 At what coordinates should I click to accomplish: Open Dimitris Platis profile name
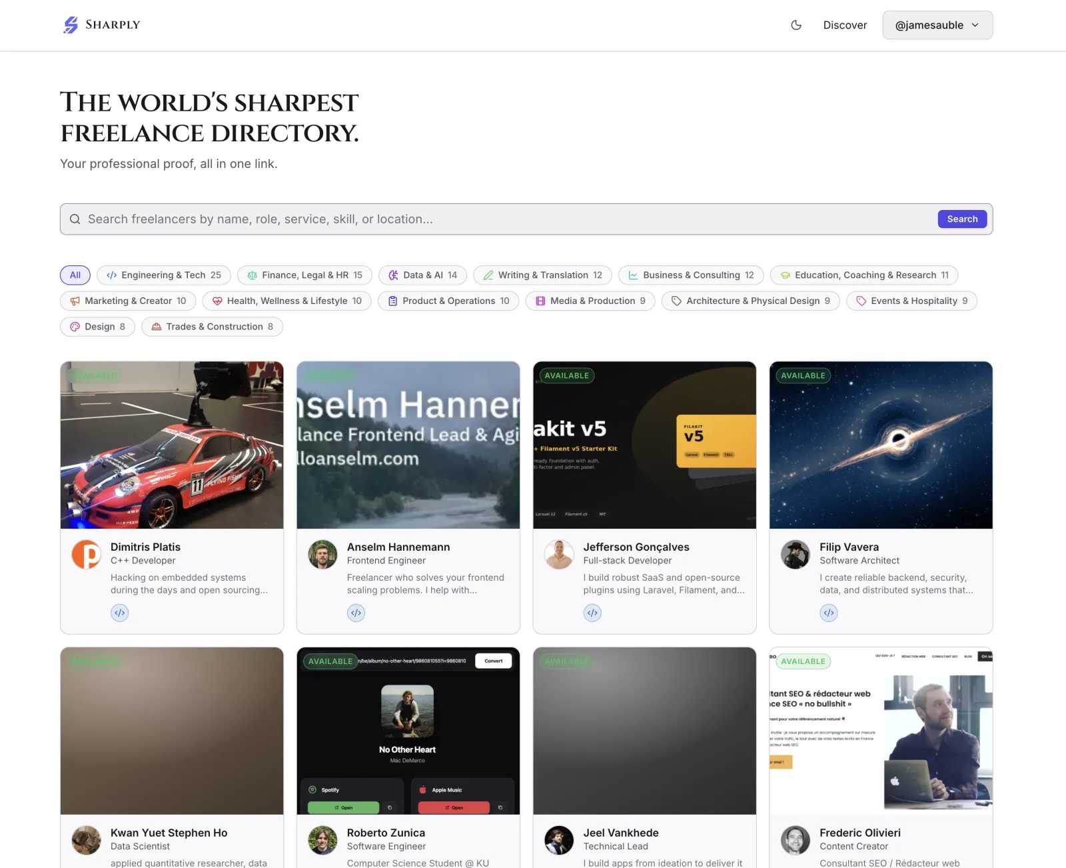(x=145, y=547)
